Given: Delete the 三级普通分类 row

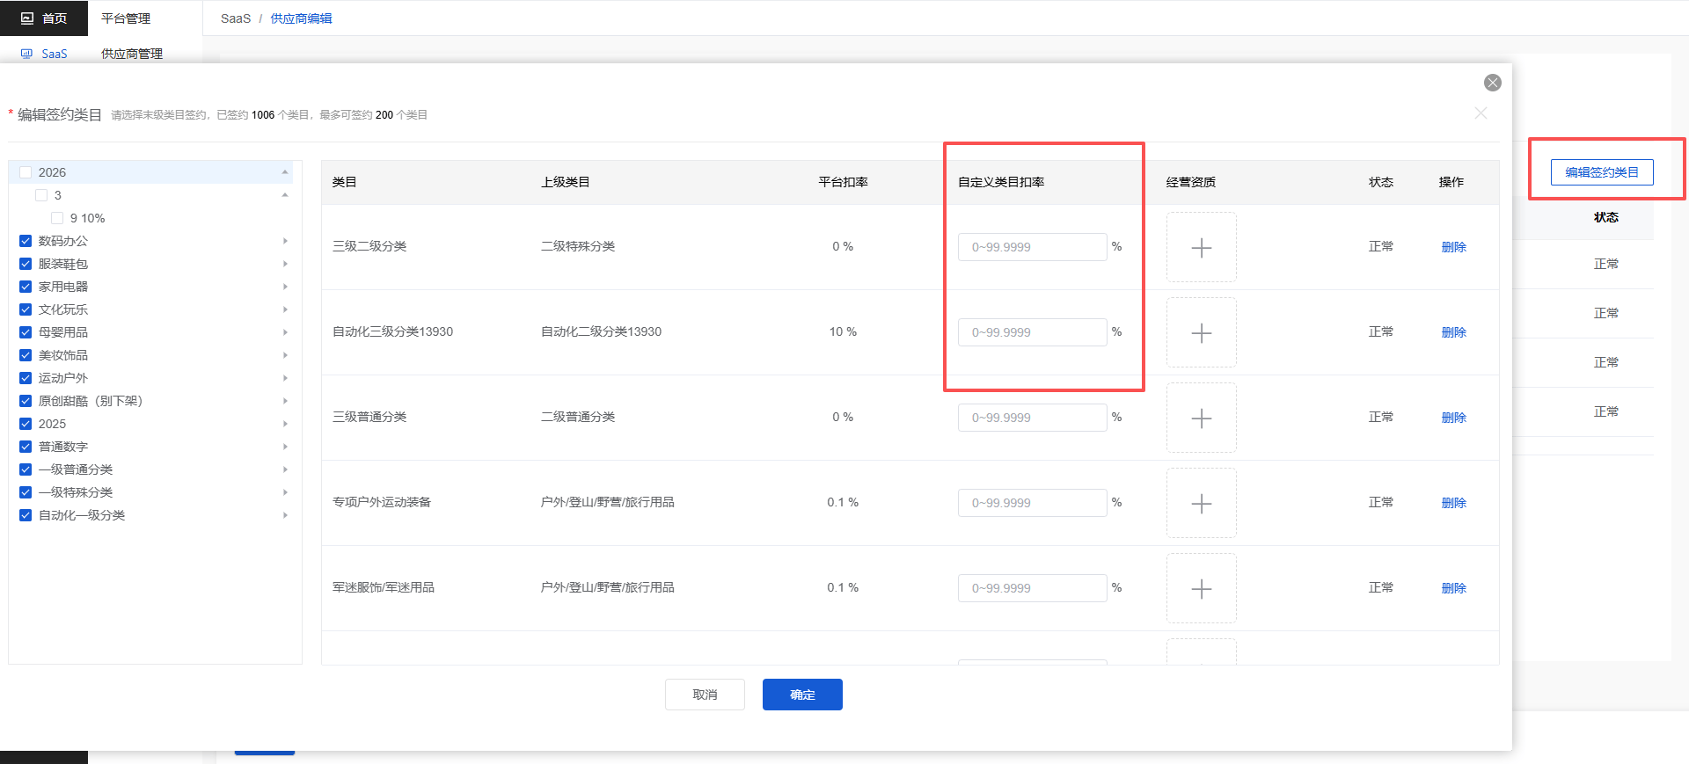Looking at the screenshot, I should [x=1453, y=418].
